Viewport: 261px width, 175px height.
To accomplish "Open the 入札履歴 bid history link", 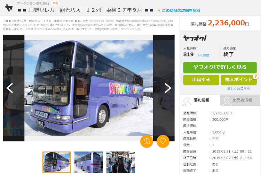I will [x=203, y=55].
